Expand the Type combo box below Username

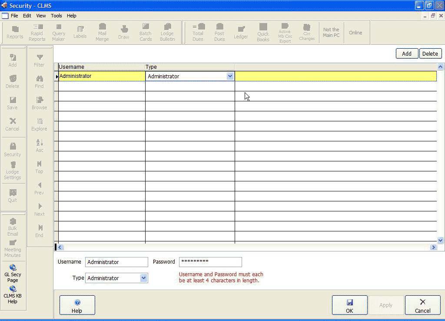(143, 278)
